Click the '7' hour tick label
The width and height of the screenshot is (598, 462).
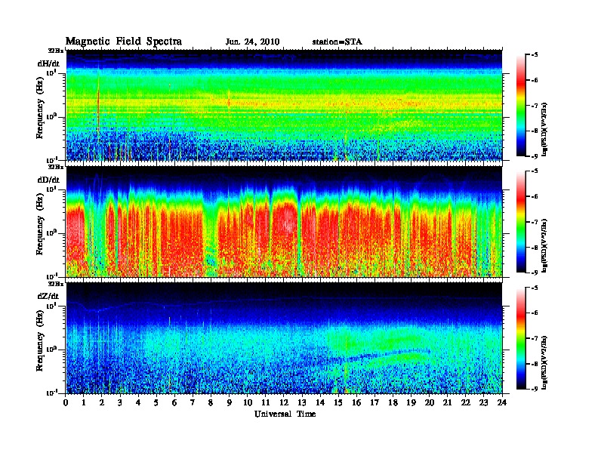[x=193, y=402]
